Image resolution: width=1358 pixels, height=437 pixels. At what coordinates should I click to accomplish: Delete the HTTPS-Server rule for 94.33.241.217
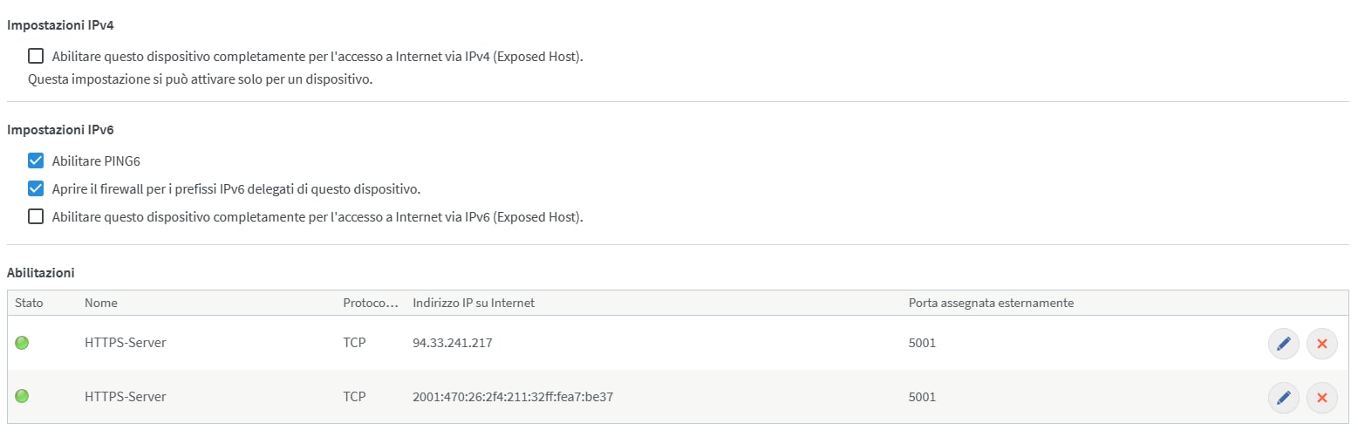[1321, 344]
